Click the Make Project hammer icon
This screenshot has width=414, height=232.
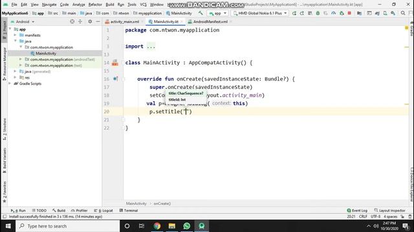click(x=201, y=13)
